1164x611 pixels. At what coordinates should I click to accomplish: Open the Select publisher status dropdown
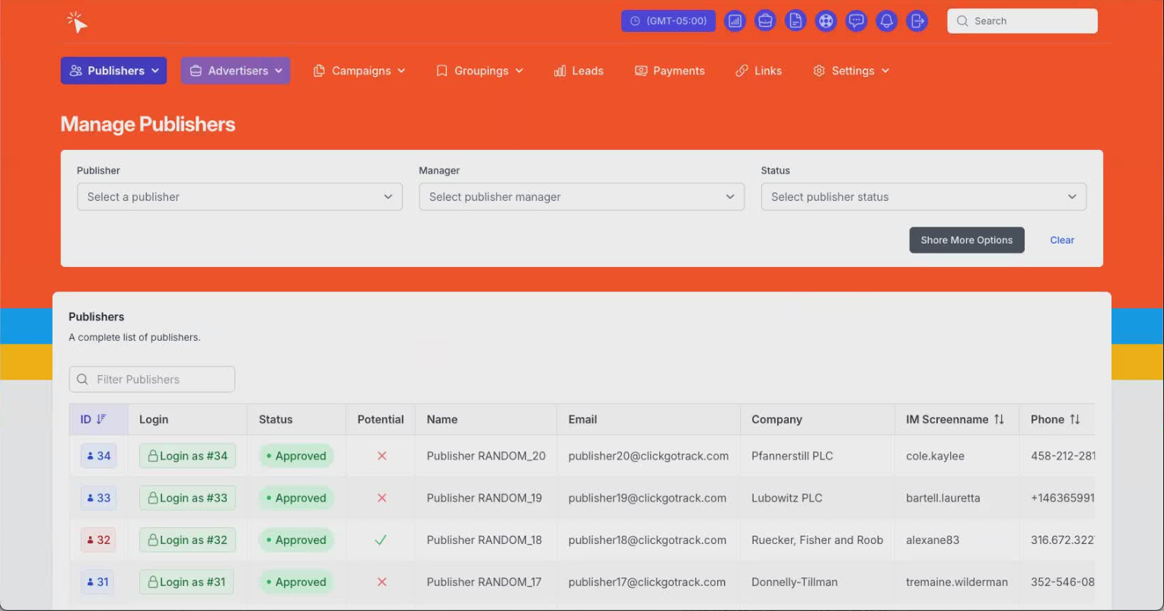pyautogui.click(x=923, y=197)
